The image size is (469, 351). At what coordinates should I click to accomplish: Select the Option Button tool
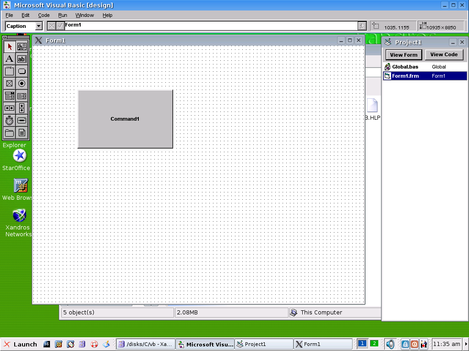coord(22,84)
